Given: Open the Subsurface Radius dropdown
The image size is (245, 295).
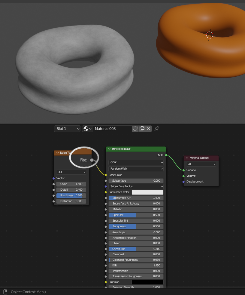Looking at the screenshot, I should coord(136,186).
